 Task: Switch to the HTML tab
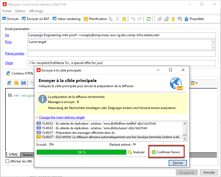pyautogui.click(x=13, y=155)
